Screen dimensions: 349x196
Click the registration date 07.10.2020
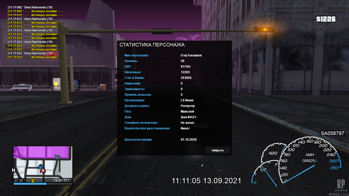(x=189, y=140)
